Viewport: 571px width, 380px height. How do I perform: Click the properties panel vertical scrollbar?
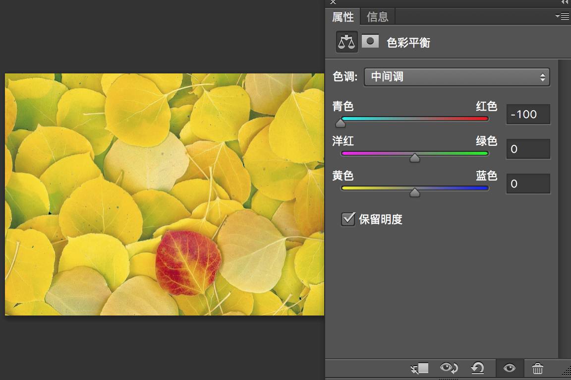coord(564,208)
